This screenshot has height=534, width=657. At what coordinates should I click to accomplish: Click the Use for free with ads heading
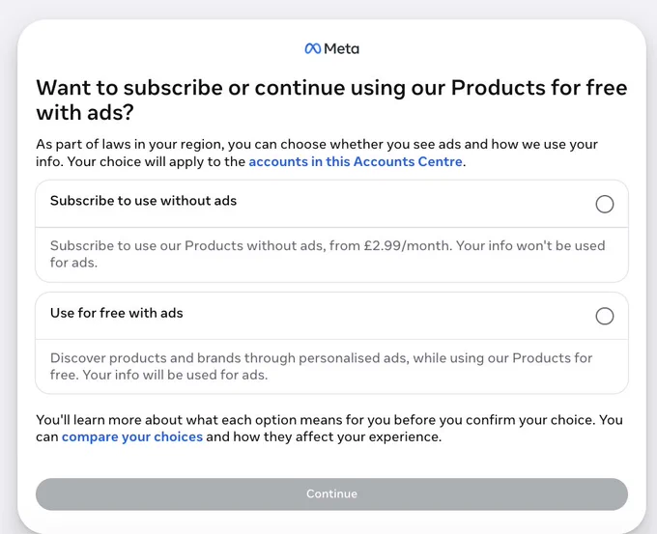click(x=117, y=313)
